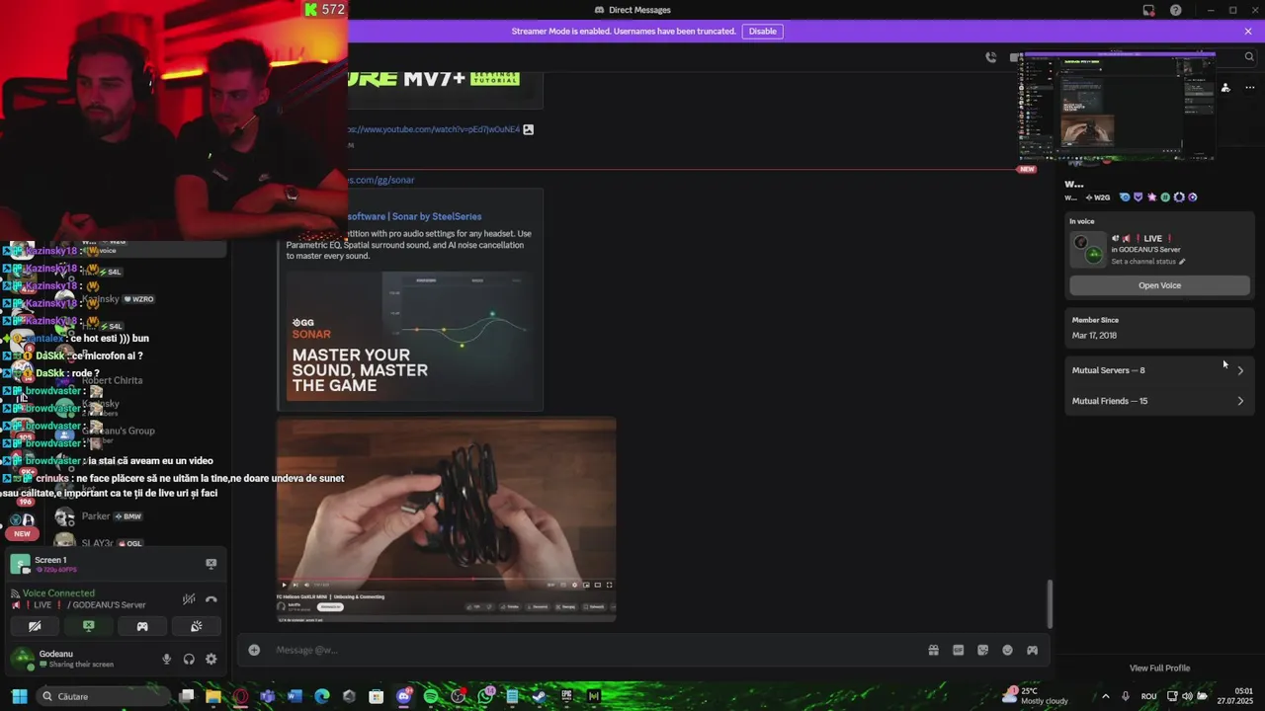Click the chat scrollbar thumb
The height and width of the screenshot is (711, 1265).
click(1051, 603)
